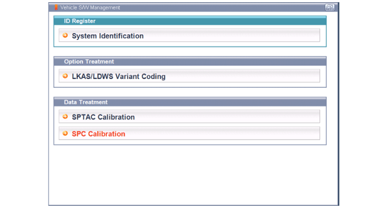Click the orange icon left of window title
The image size is (387, 208).
click(56, 8)
